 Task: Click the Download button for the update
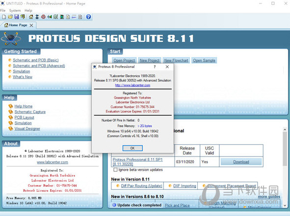[241, 162]
